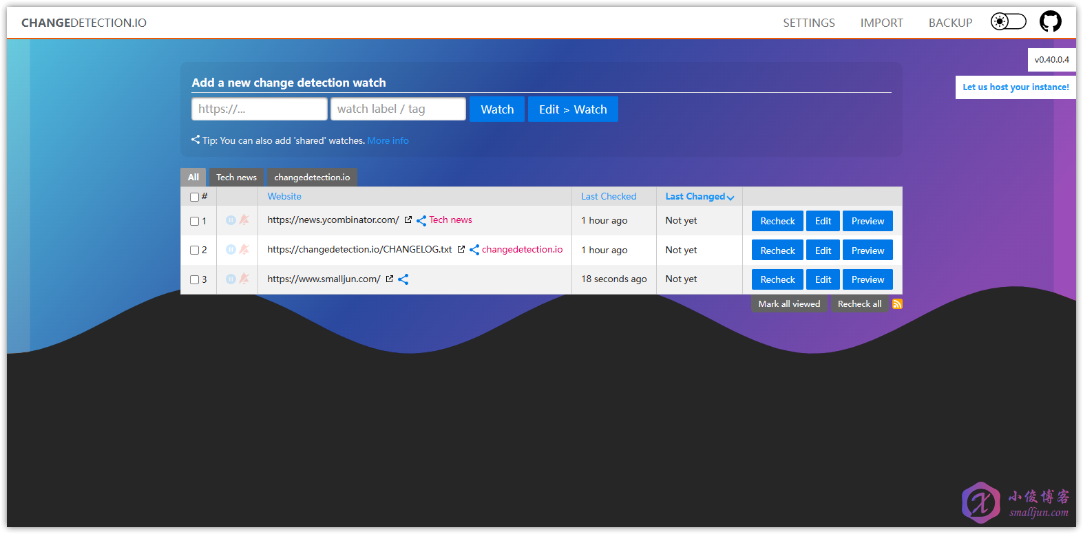This screenshot has width=1083, height=534.
Task: Click changedetection.io tag on row 2
Action: click(522, 249)
